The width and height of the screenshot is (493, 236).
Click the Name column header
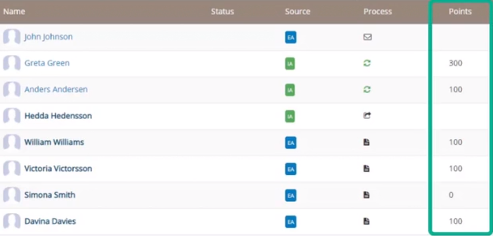click(x=14, y=12)
